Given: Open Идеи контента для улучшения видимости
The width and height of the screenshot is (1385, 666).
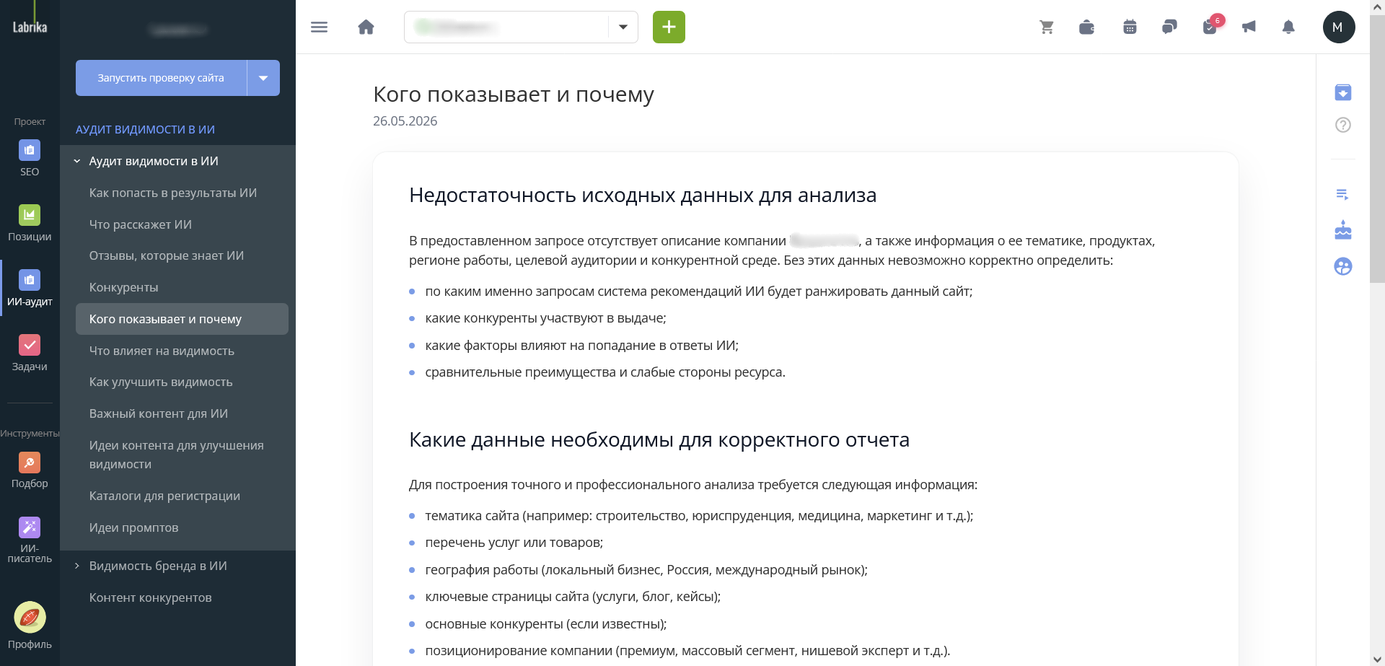Looking at the screenshot, I should point(177,455).
